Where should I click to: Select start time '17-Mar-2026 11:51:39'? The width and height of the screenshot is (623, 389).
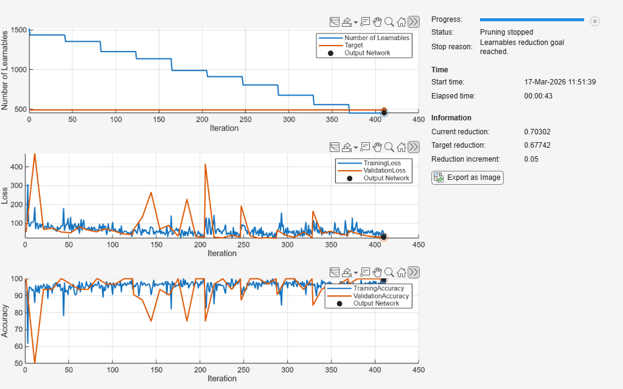(560, 82)
